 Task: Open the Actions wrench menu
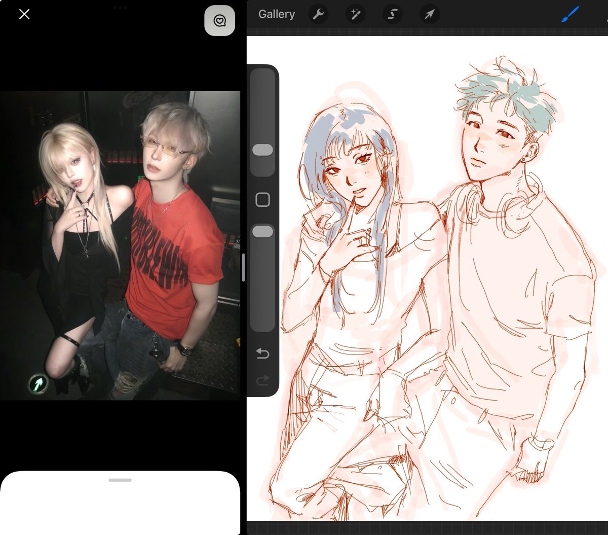pyautogui.click(x=318, y=14)
